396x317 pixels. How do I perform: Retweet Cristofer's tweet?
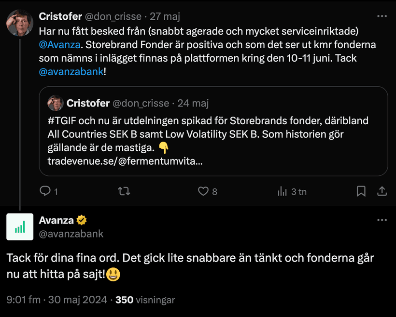(124, 191)
